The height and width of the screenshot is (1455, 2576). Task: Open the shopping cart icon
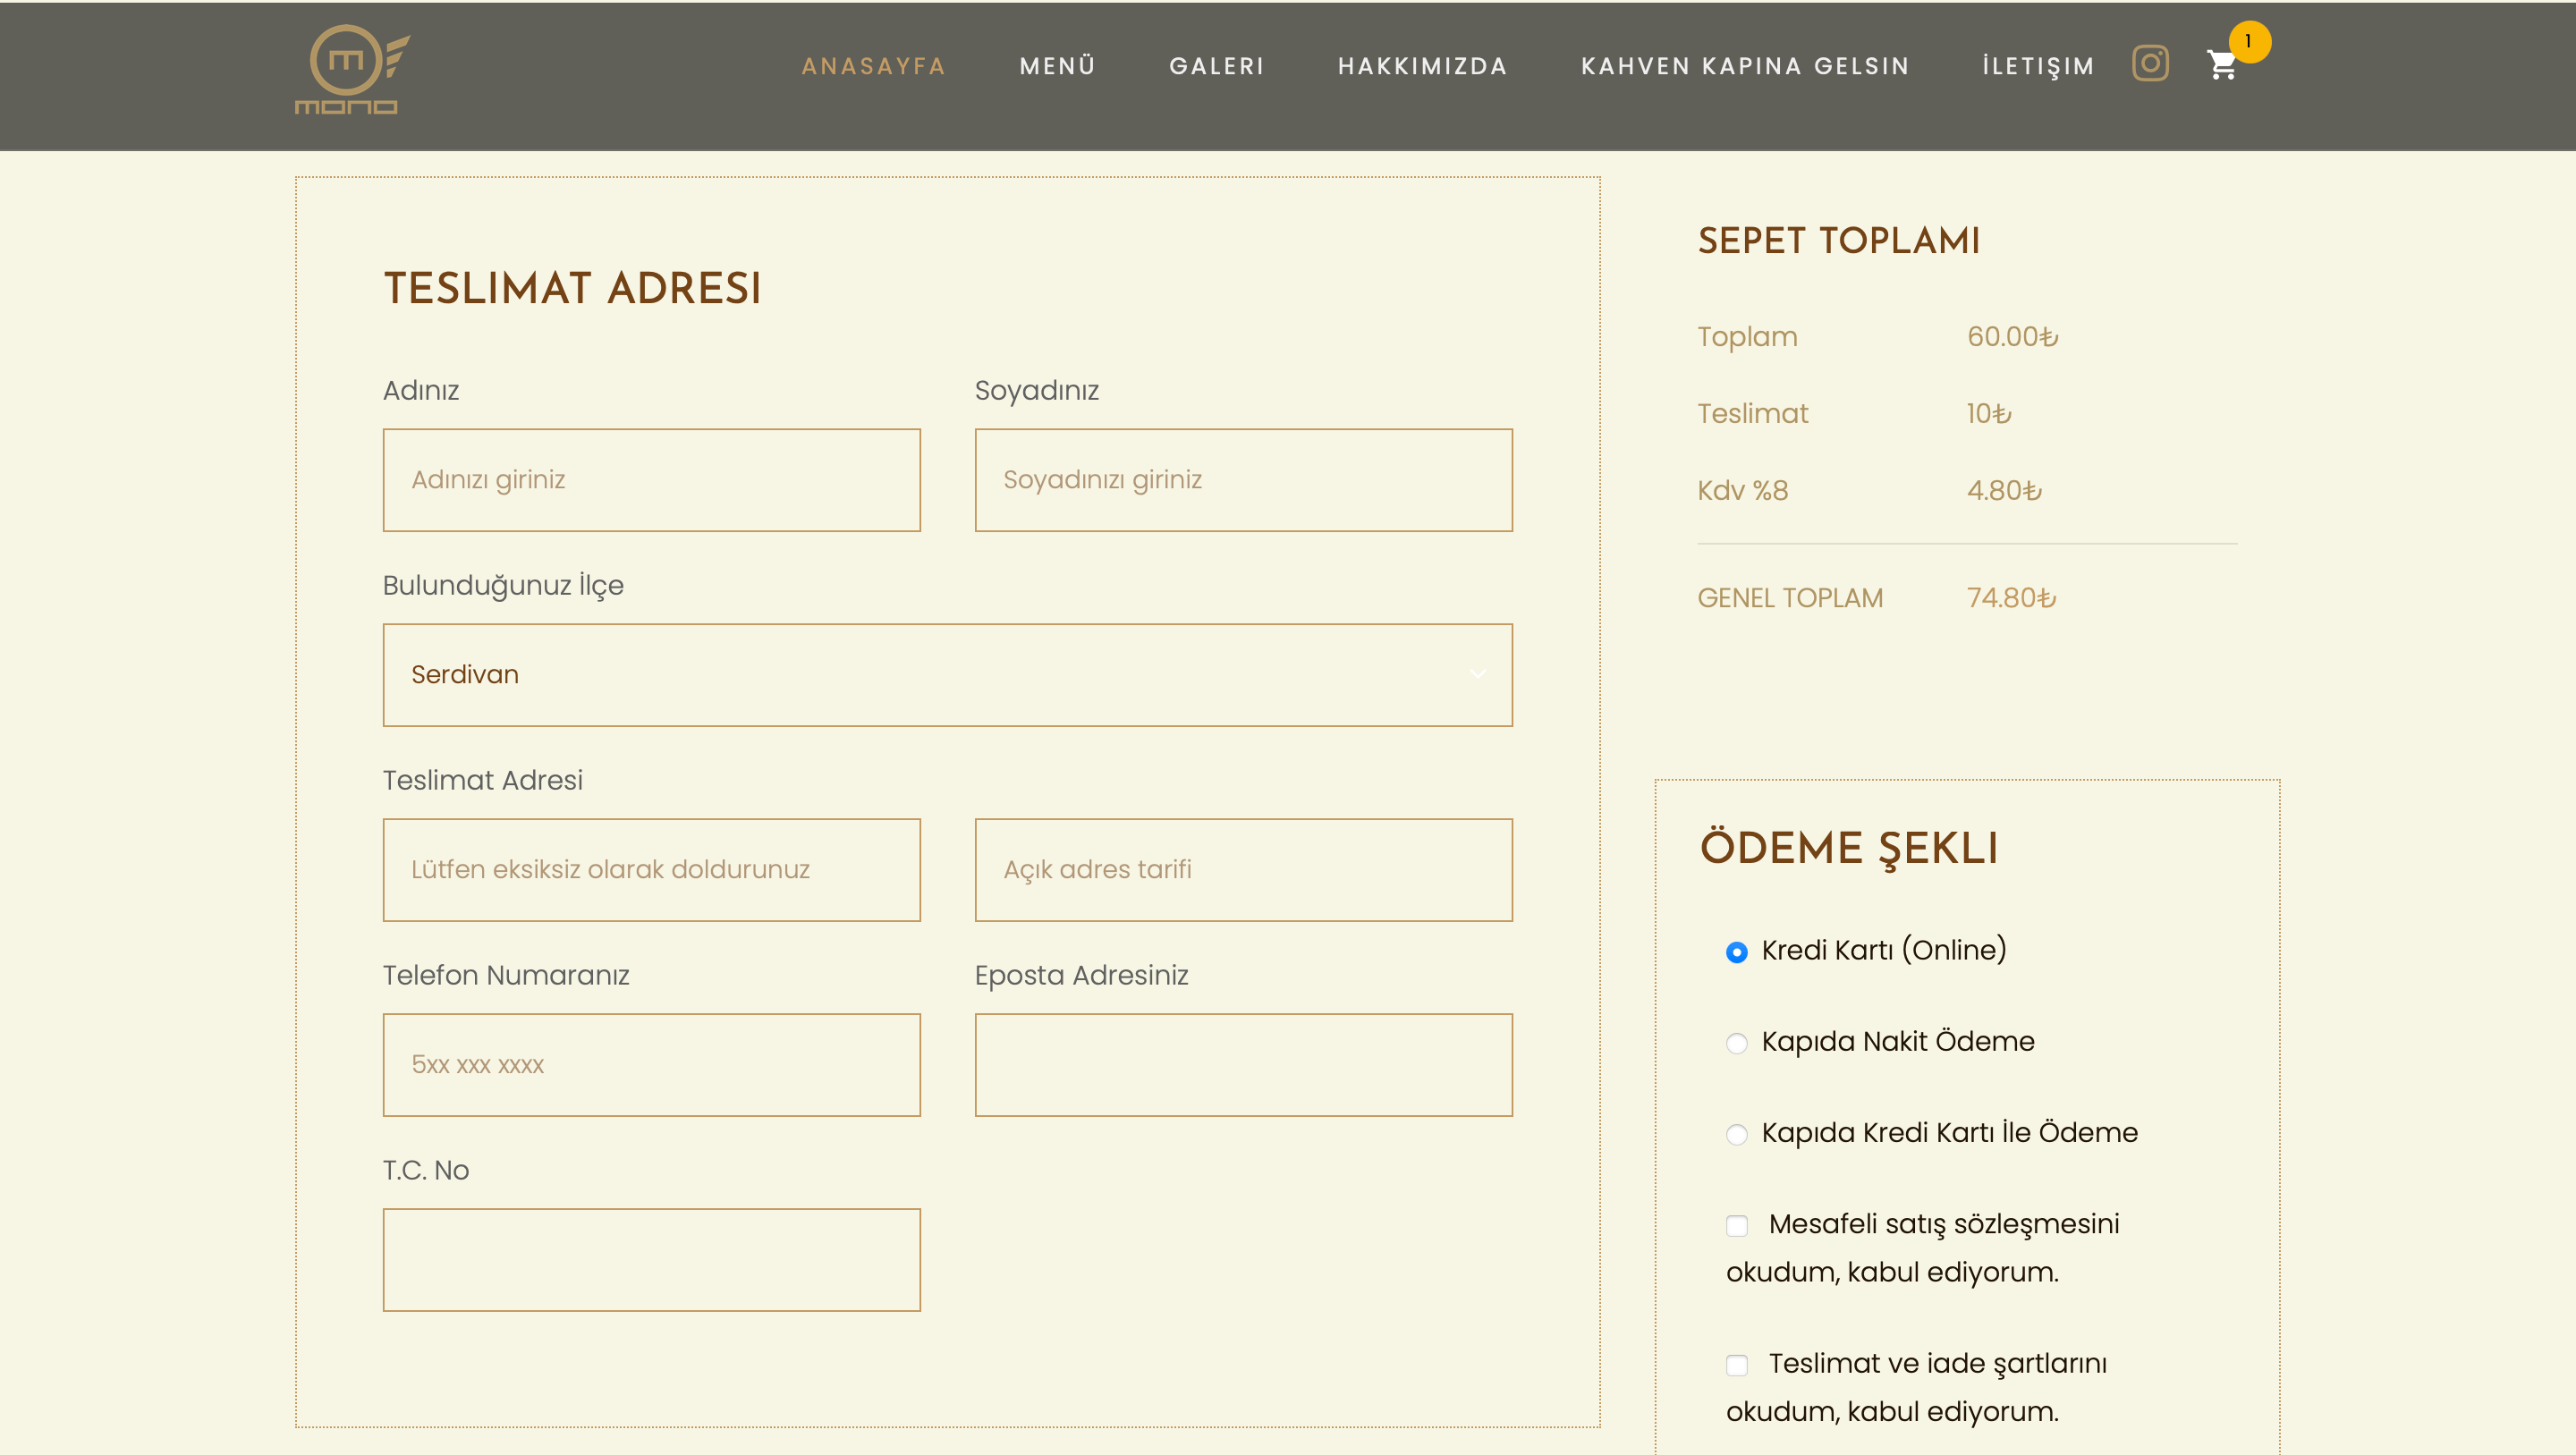[x=2221, y=66]
